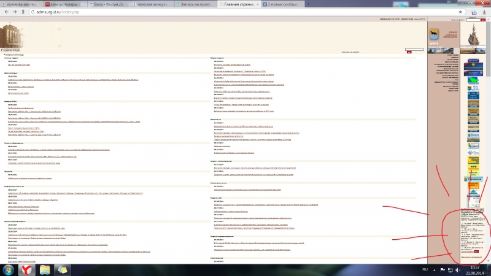The height and width of the screenshot is (276, 491).
Task: Bookmark this page with the star icon
Action: [x=460, y=12]
